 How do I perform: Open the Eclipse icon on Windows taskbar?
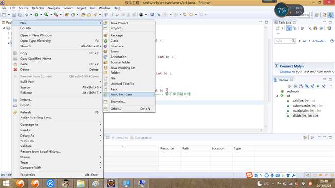[111, 183]
